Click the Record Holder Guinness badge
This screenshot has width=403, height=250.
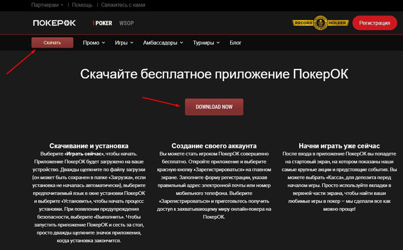[x=320, y=23]
